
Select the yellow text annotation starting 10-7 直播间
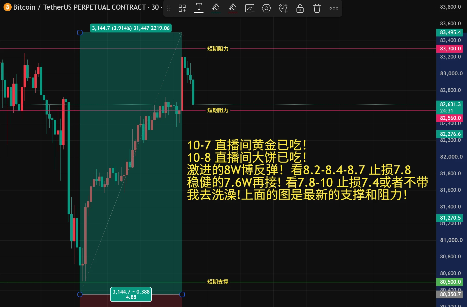[x=307, y=170]
